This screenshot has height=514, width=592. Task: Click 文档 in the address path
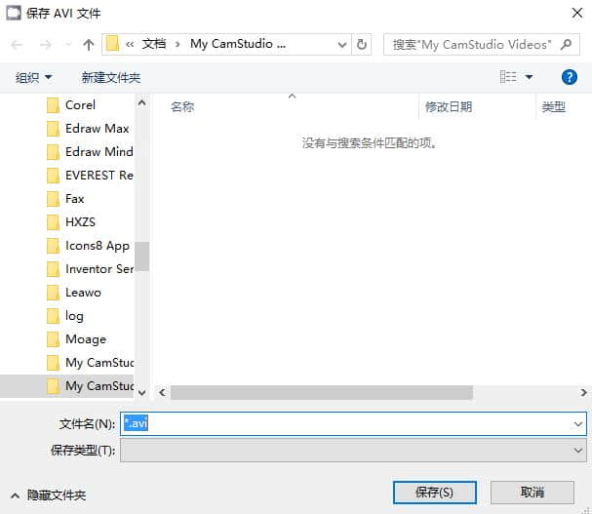(x=154, y=44)
